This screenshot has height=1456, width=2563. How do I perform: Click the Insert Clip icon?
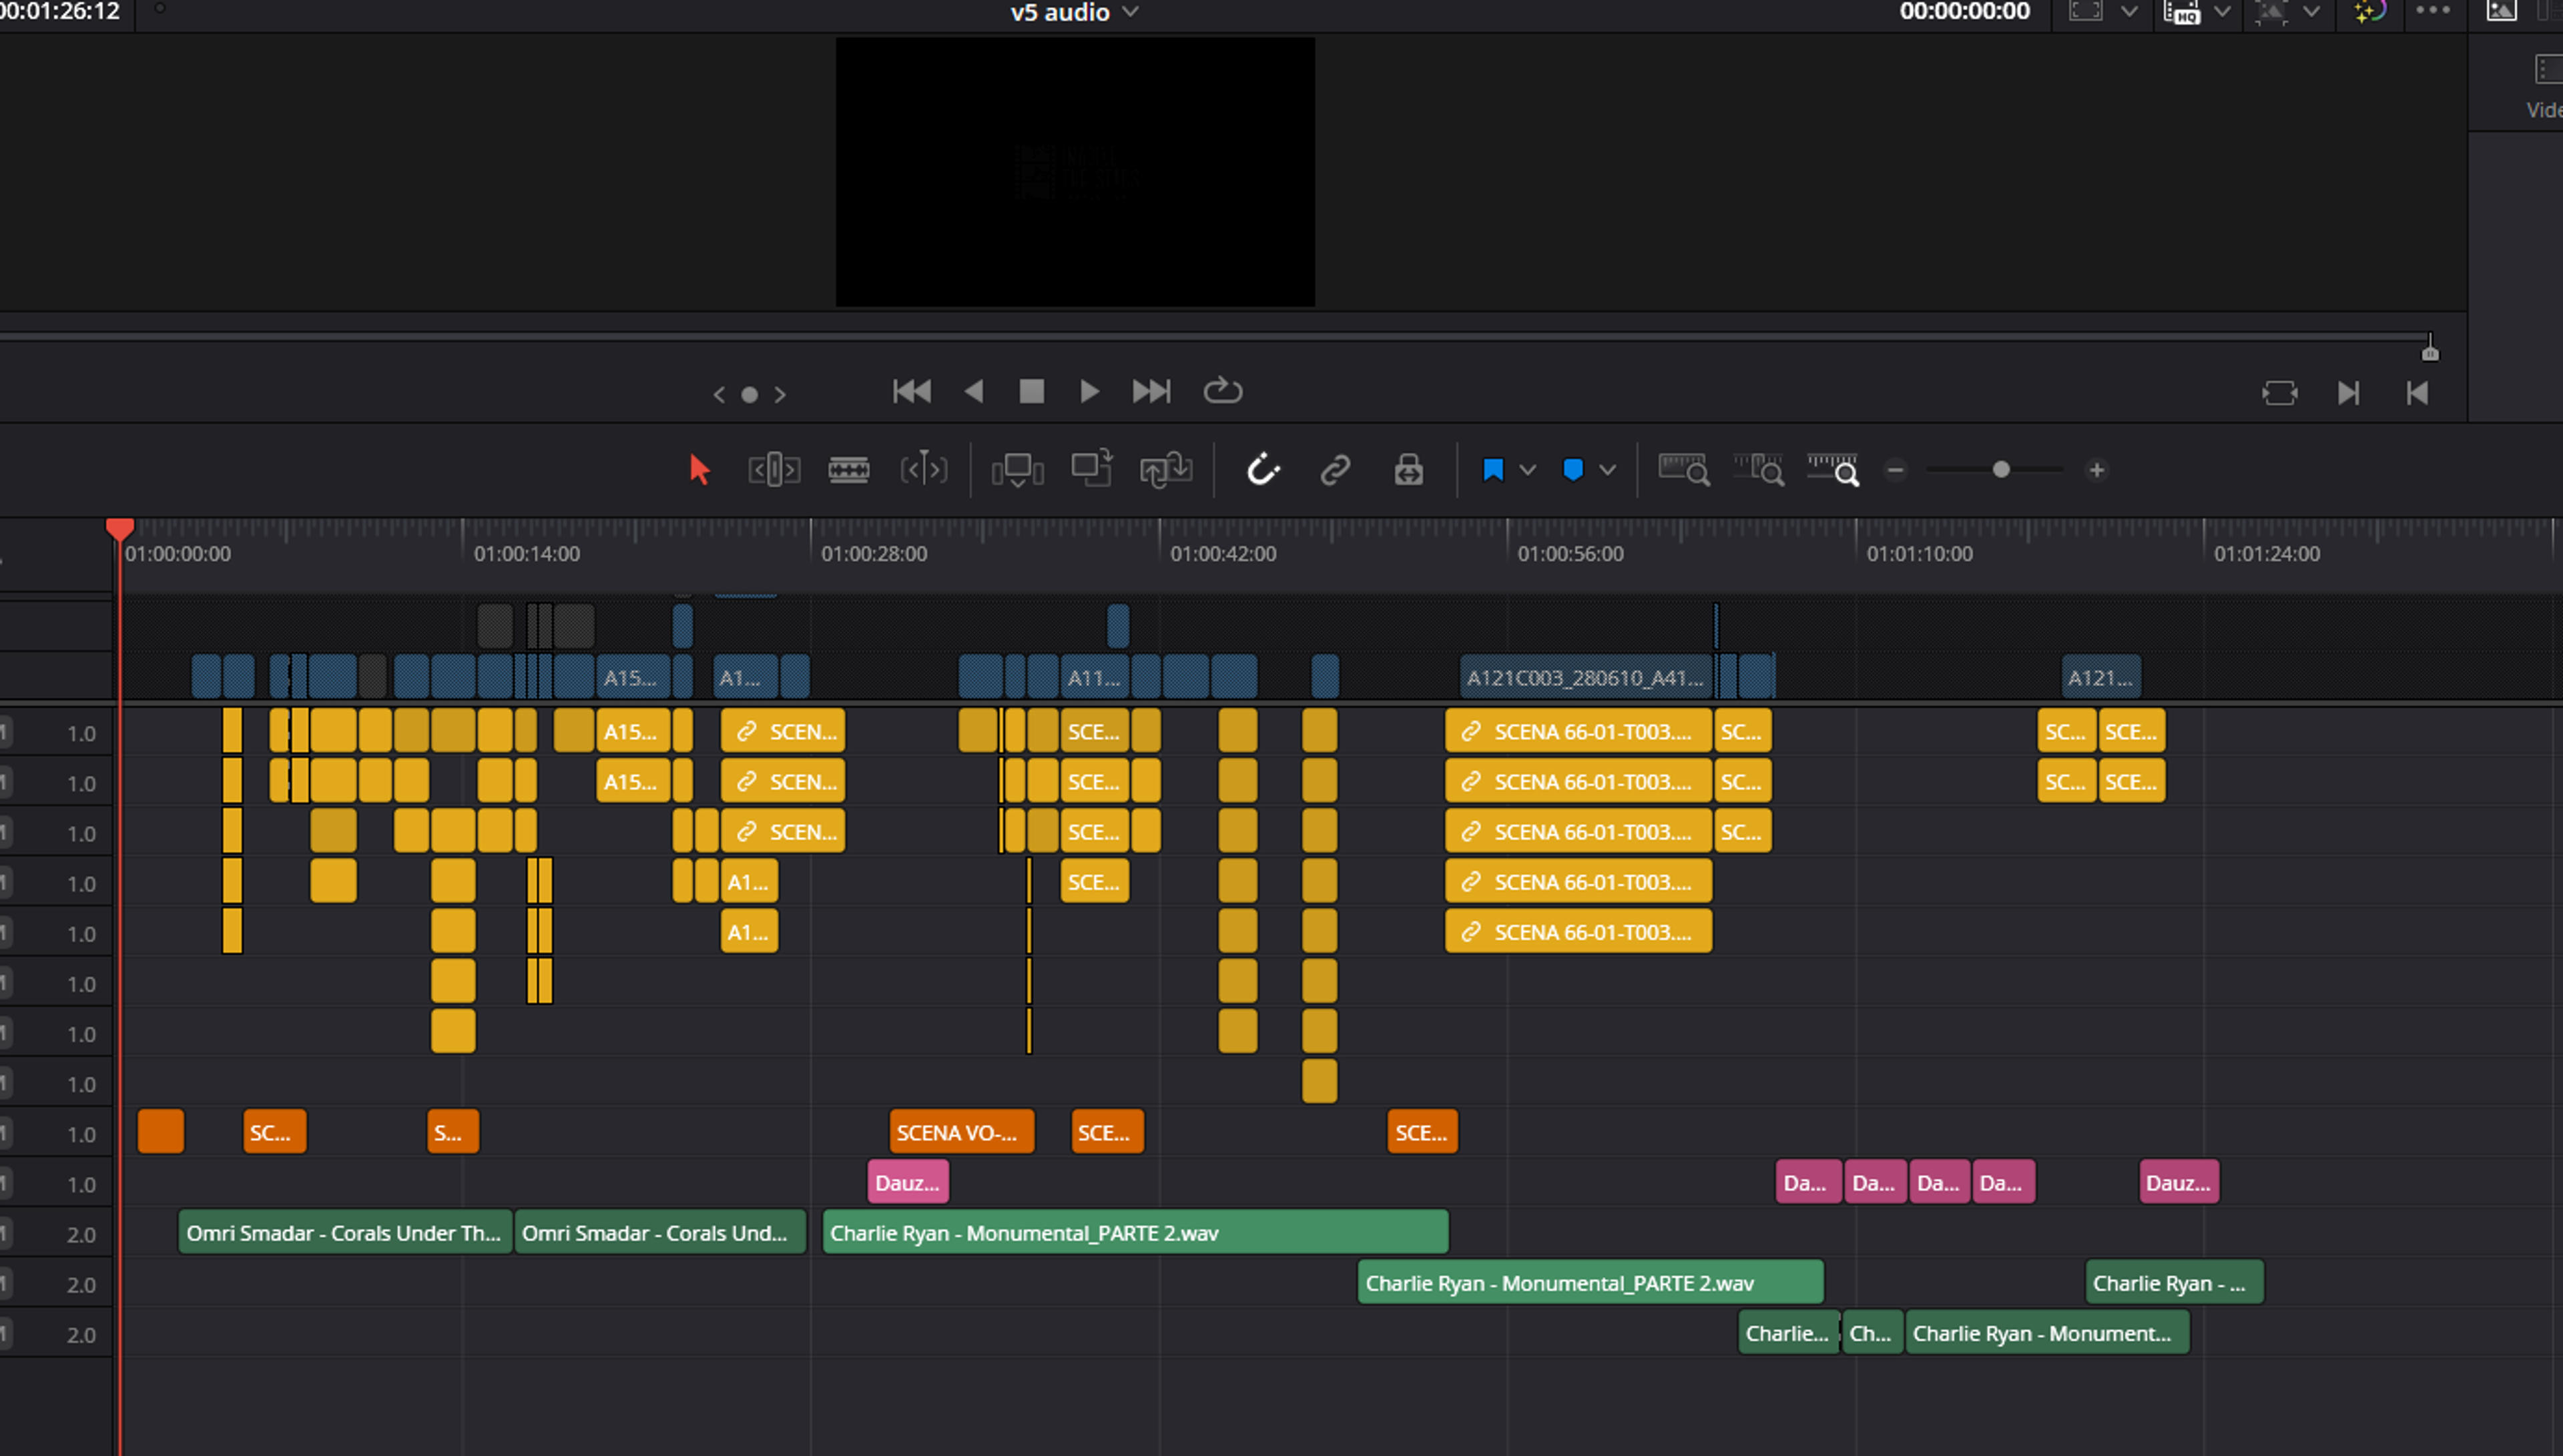pos(1017,469)
